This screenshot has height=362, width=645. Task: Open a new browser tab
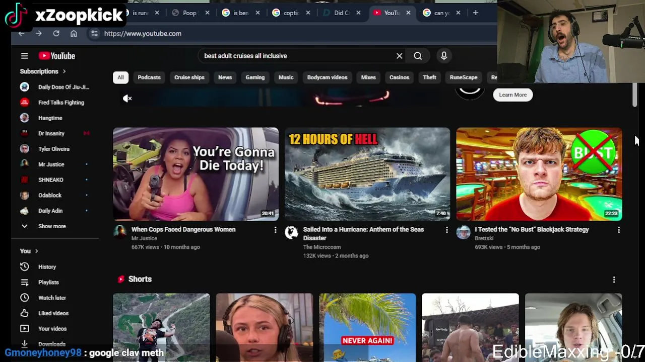point(475,13)
